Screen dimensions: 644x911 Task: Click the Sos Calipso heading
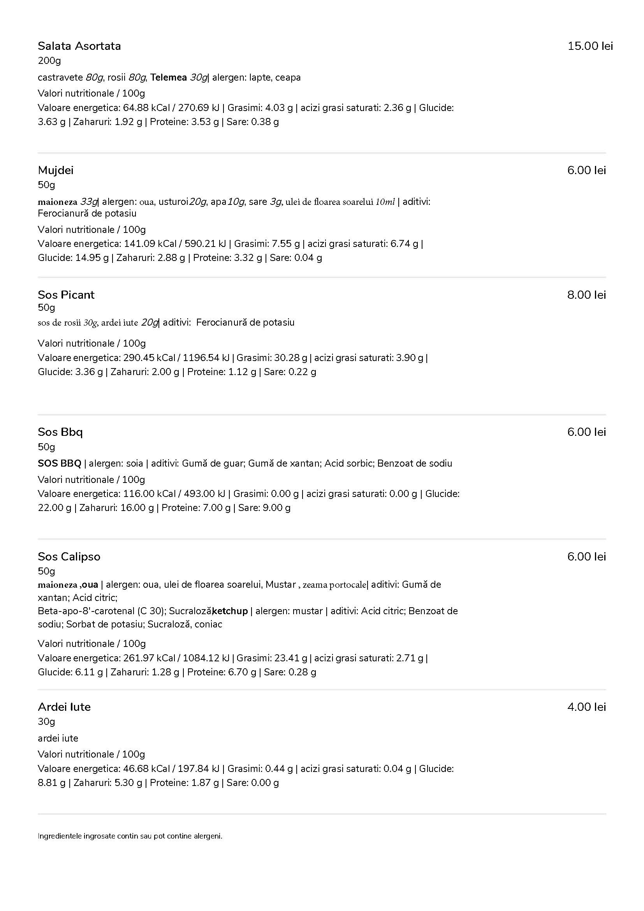(69, 557)
